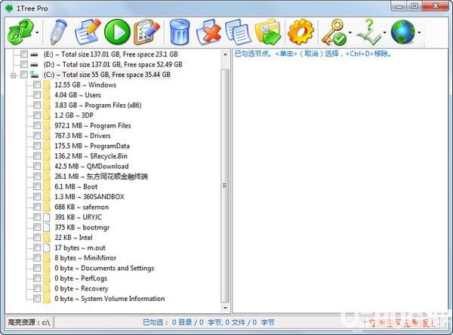Image resolution: width=453 pixels, height=335 pixels.
Task: Tick the bootmgr file checkbox
Action: pos(37,227)
